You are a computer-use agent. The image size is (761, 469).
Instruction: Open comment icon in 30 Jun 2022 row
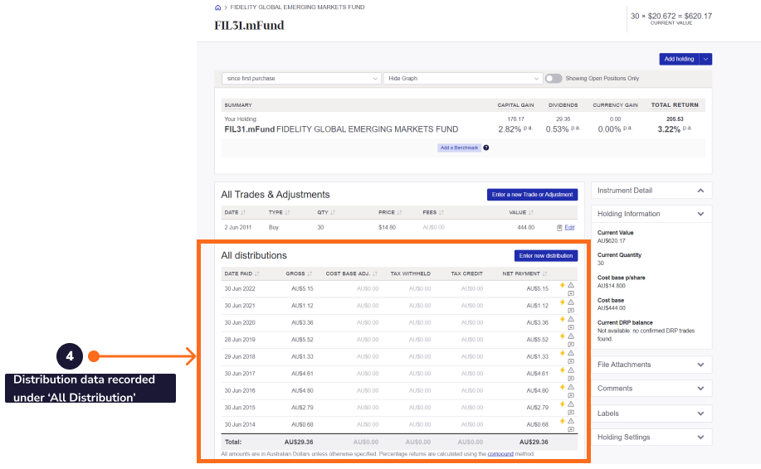pos(571,293)
